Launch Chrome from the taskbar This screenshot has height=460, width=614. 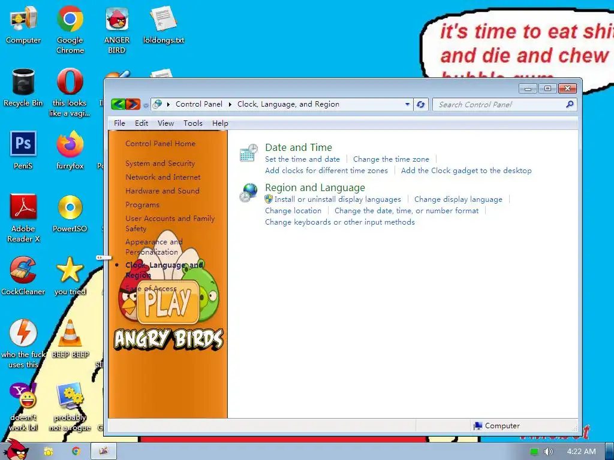tap(76, 452)
